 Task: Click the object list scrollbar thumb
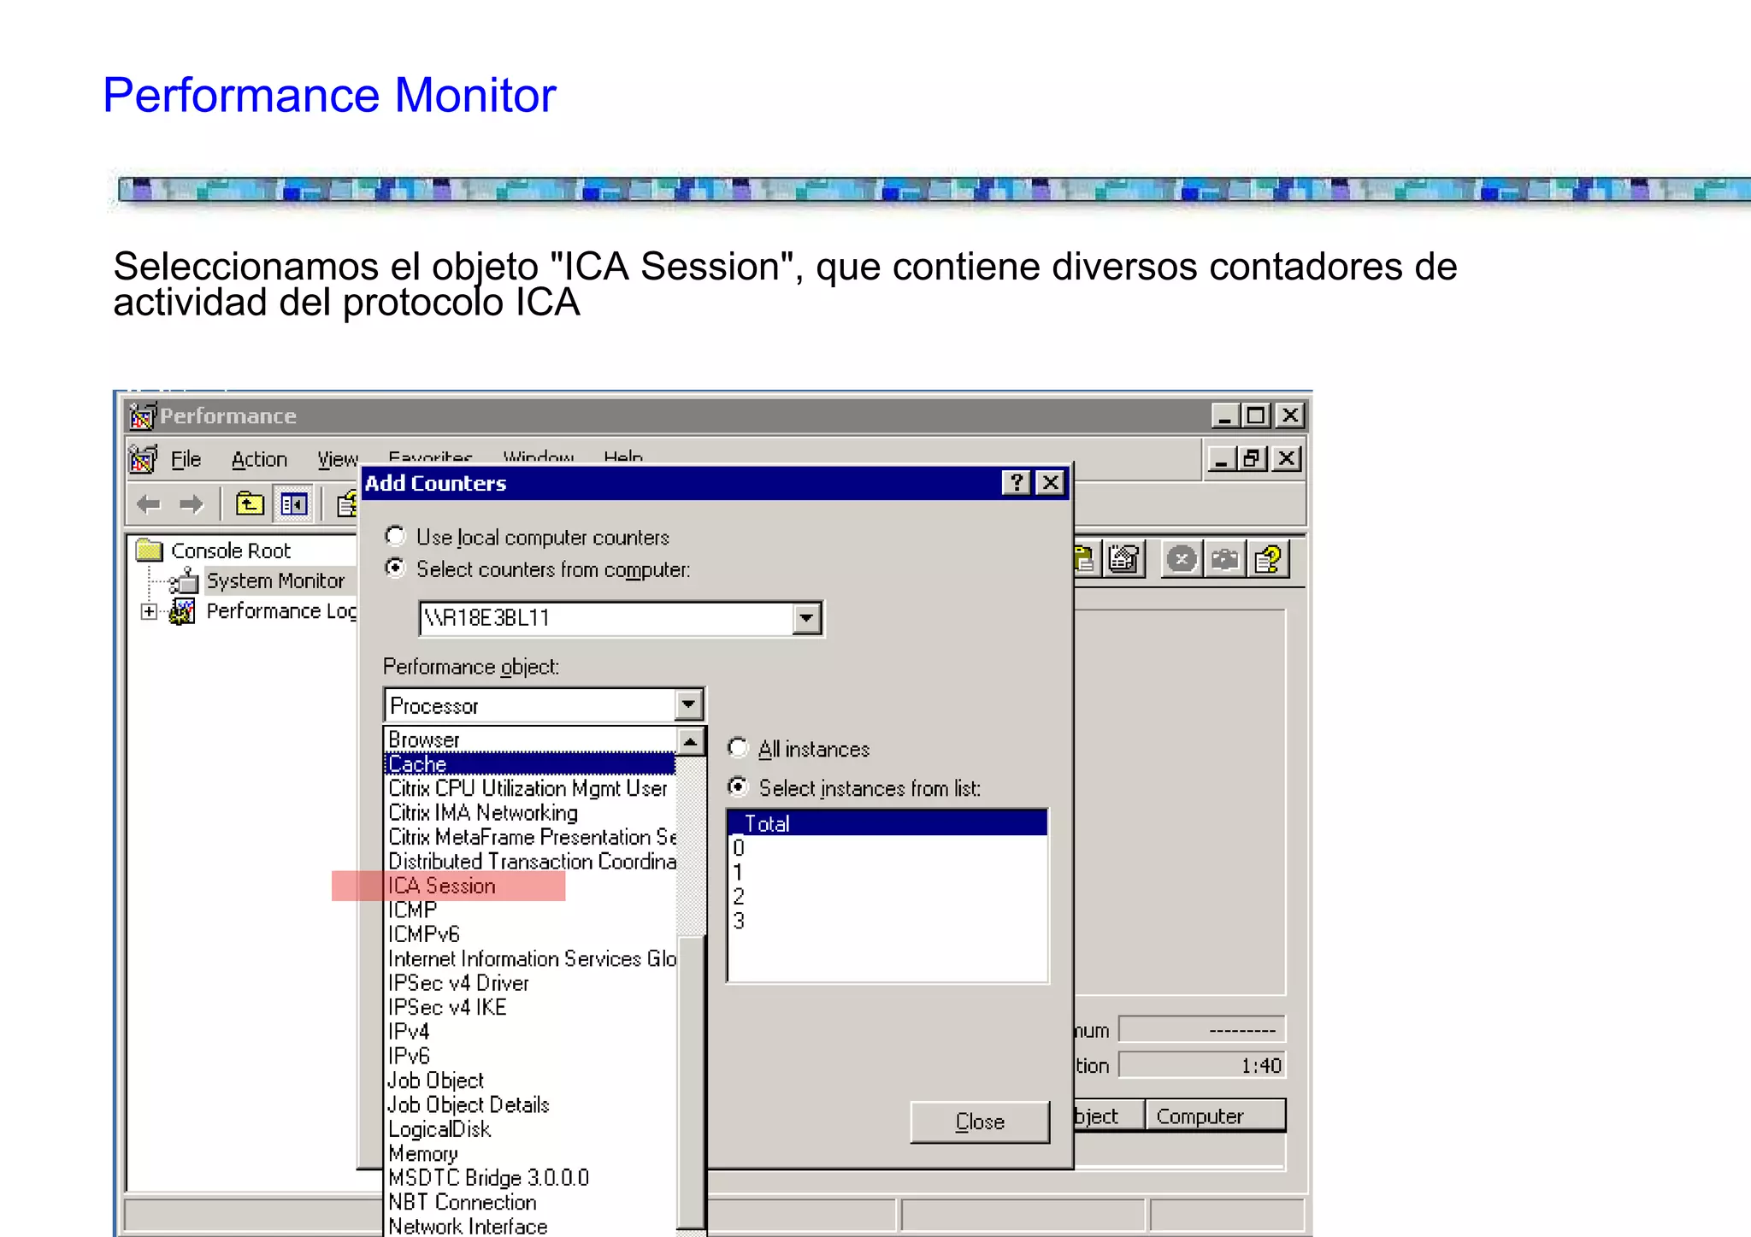[x=691, y=1081]
